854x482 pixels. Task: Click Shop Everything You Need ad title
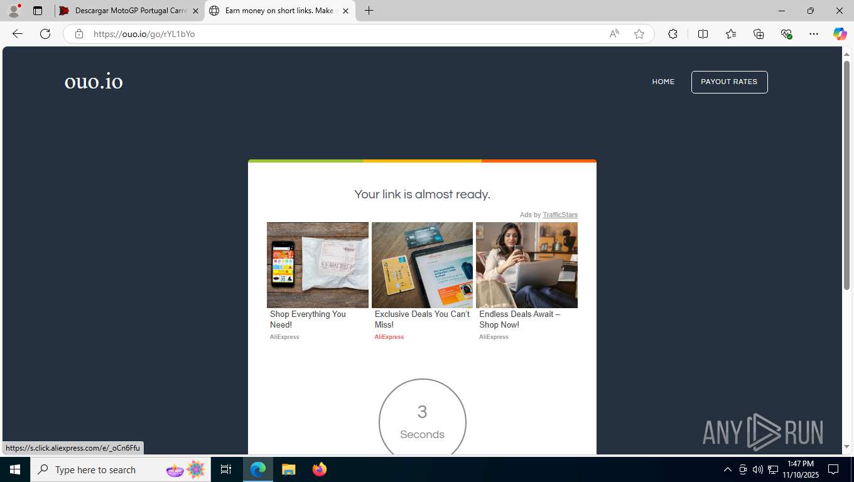coord(308,319)
